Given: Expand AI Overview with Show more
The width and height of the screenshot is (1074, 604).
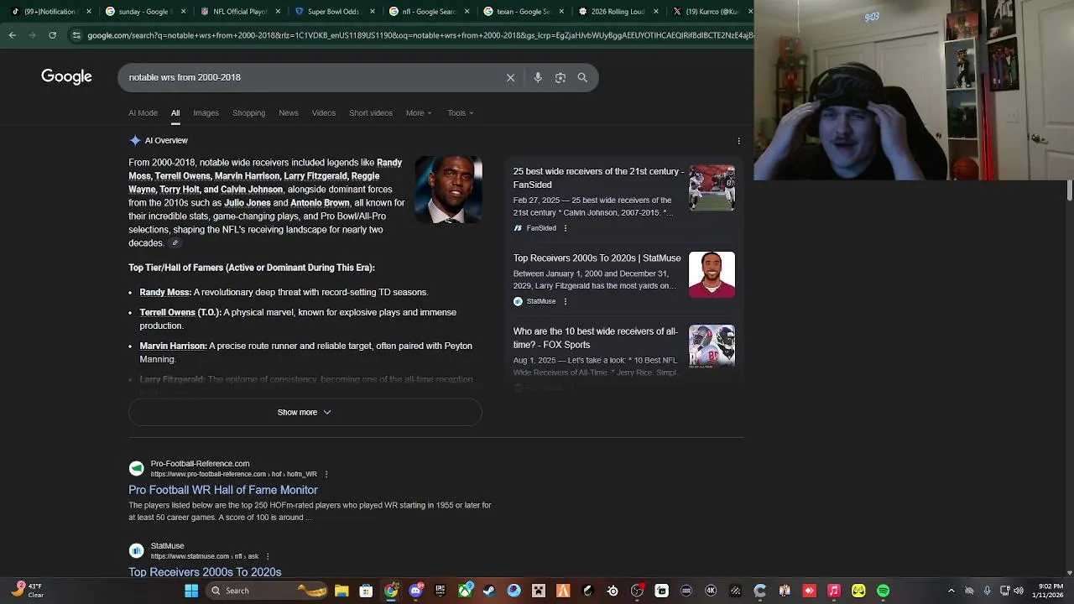Looking at the screenshot, I should coord(305,412).
